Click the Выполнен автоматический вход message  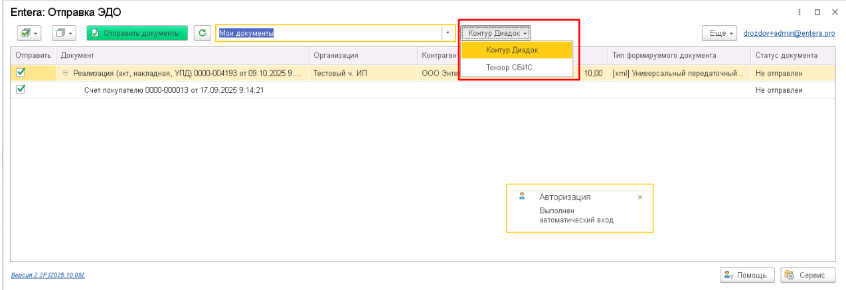(x=576, y=215)
